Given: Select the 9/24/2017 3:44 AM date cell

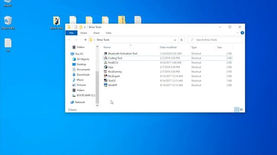Looking at the screenshot, I should 171,62.
